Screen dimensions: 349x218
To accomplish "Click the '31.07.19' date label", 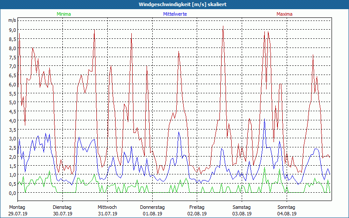I will pos(108,214).
